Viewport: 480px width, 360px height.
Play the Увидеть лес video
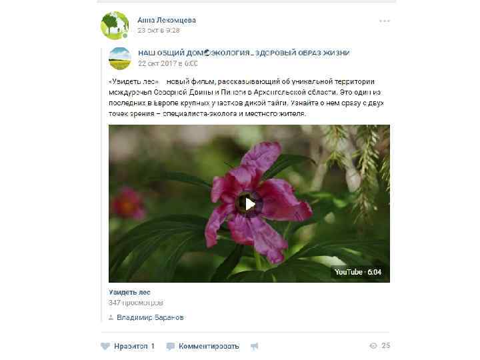[x=250, y=204]
